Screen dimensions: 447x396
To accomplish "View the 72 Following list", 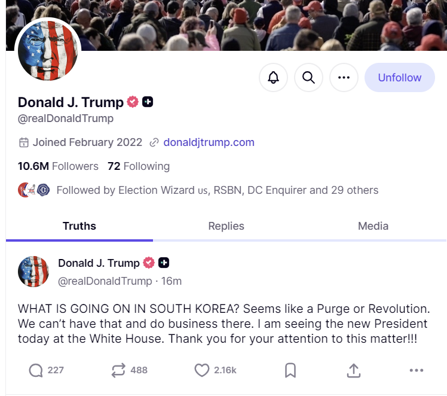I will click(139, 166).
